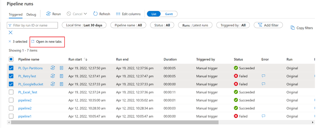Open the PL_Excel_Test pipeline link
Viewport: 318px width, 130px height.
pos(28,92)
